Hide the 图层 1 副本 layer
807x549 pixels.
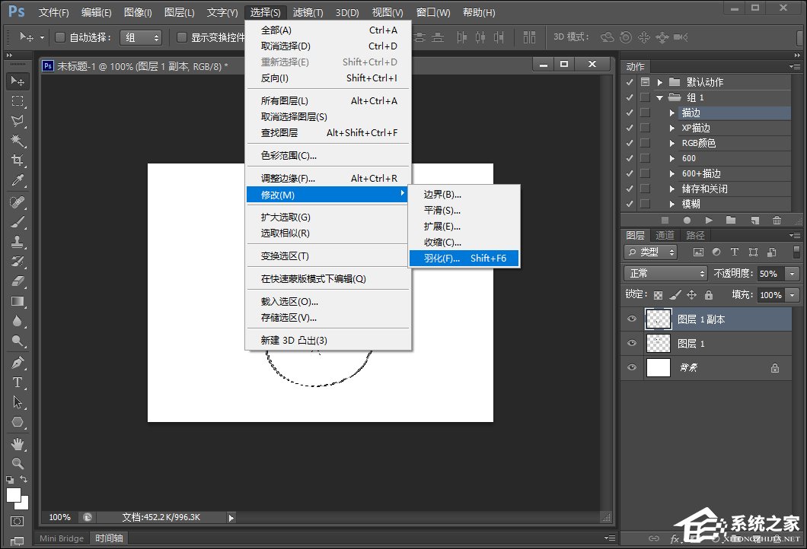(x=631, y=319)
